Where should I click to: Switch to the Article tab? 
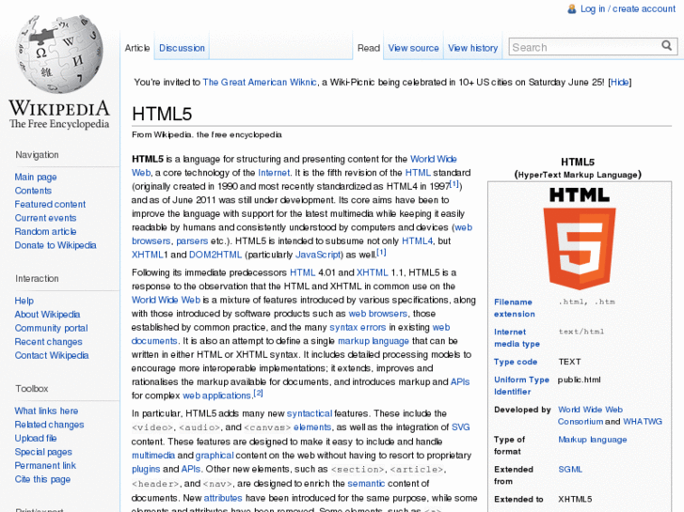pos(137,48)
